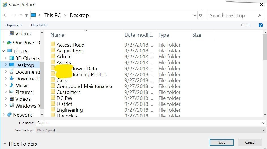The width and height of the screenshot is (267, 149).
Task: Select Downloads in the navigation tree
Action: click(x=25, y=79)
